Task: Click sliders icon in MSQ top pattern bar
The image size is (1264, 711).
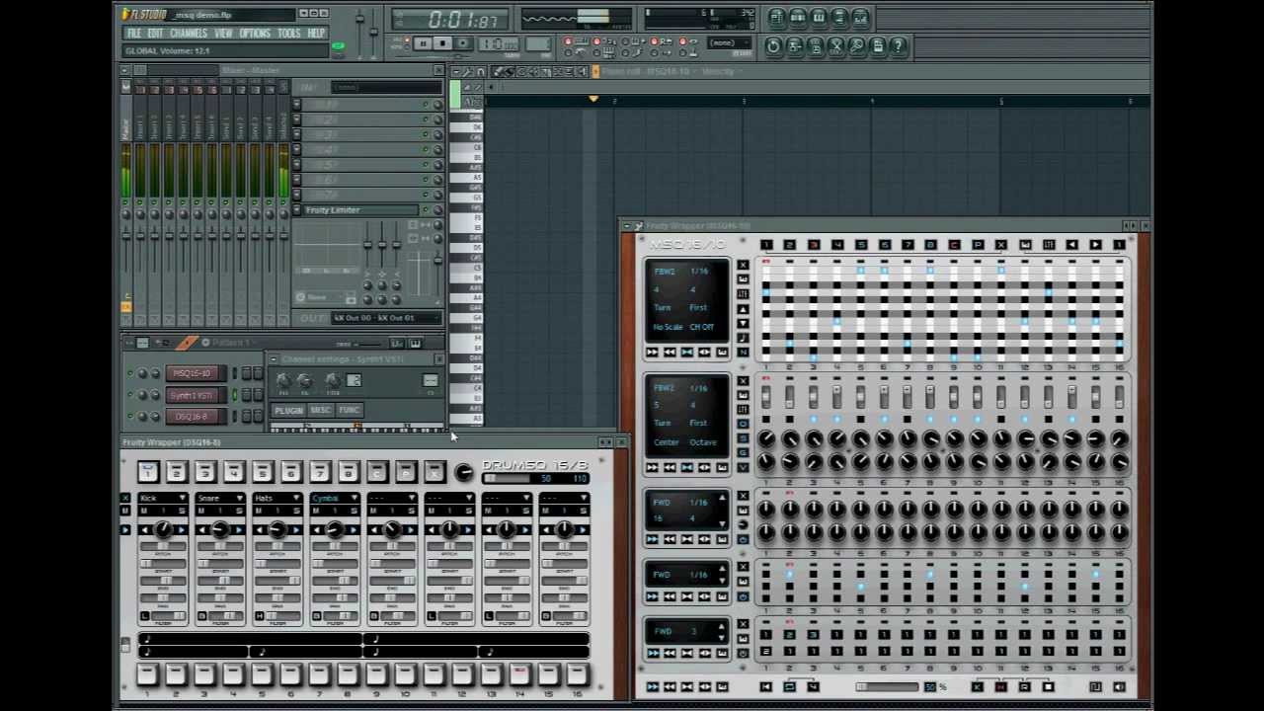Action: [x=1049, y=245]
